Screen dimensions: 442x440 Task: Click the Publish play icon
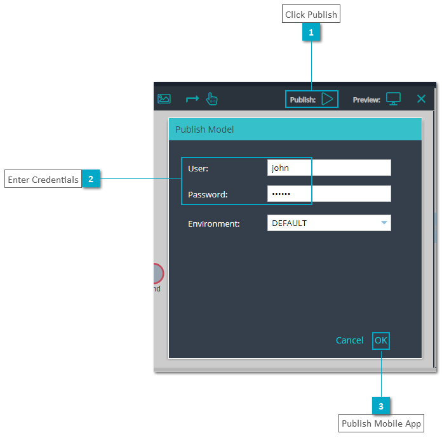(x=327, y=99)
